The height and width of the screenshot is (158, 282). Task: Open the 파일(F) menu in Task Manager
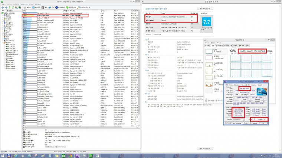click(x=207, y=43)
